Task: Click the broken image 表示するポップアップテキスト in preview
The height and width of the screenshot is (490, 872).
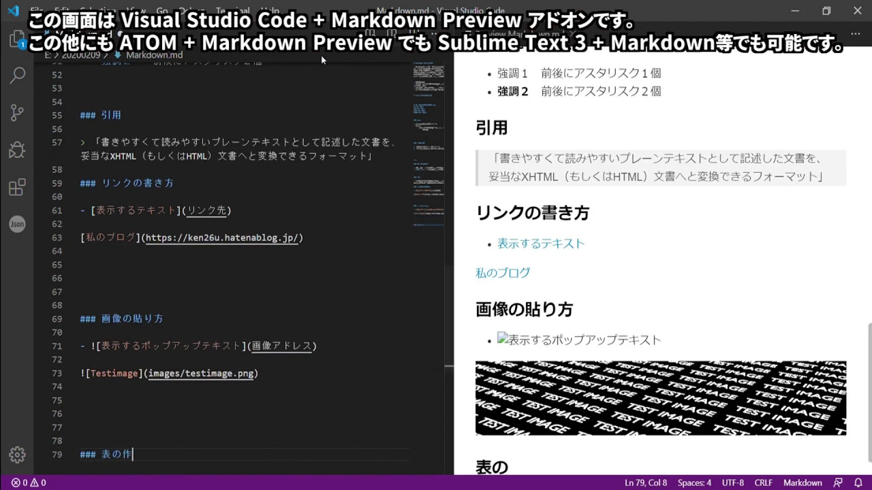Action: (579, 340)
